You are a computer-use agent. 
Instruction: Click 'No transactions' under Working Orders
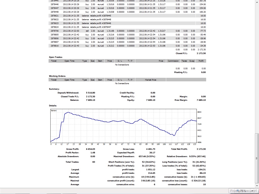click(122, 83)
